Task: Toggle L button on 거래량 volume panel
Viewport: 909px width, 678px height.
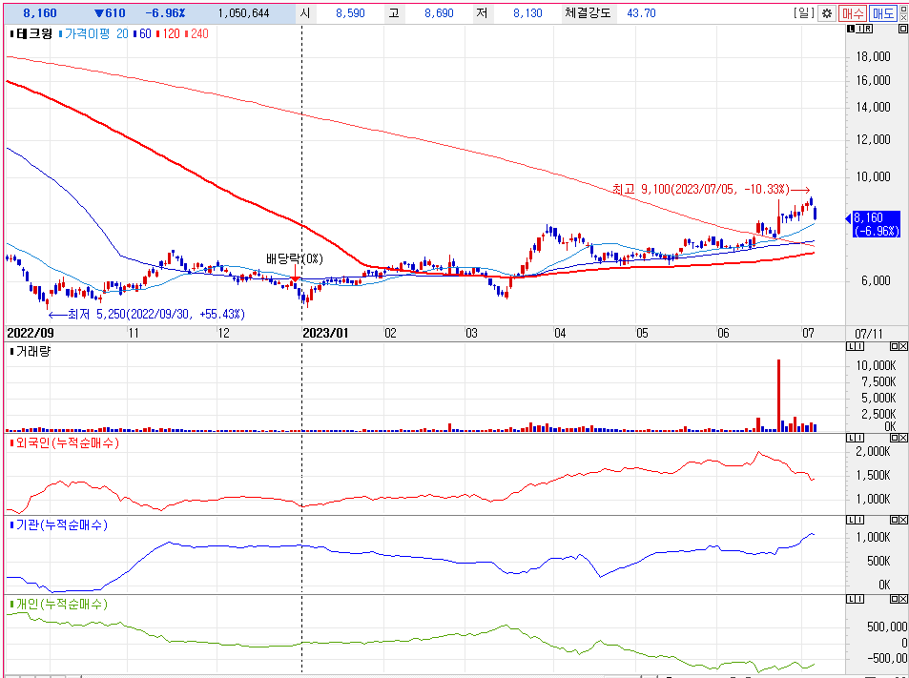Action: click(x=851, y=346)
